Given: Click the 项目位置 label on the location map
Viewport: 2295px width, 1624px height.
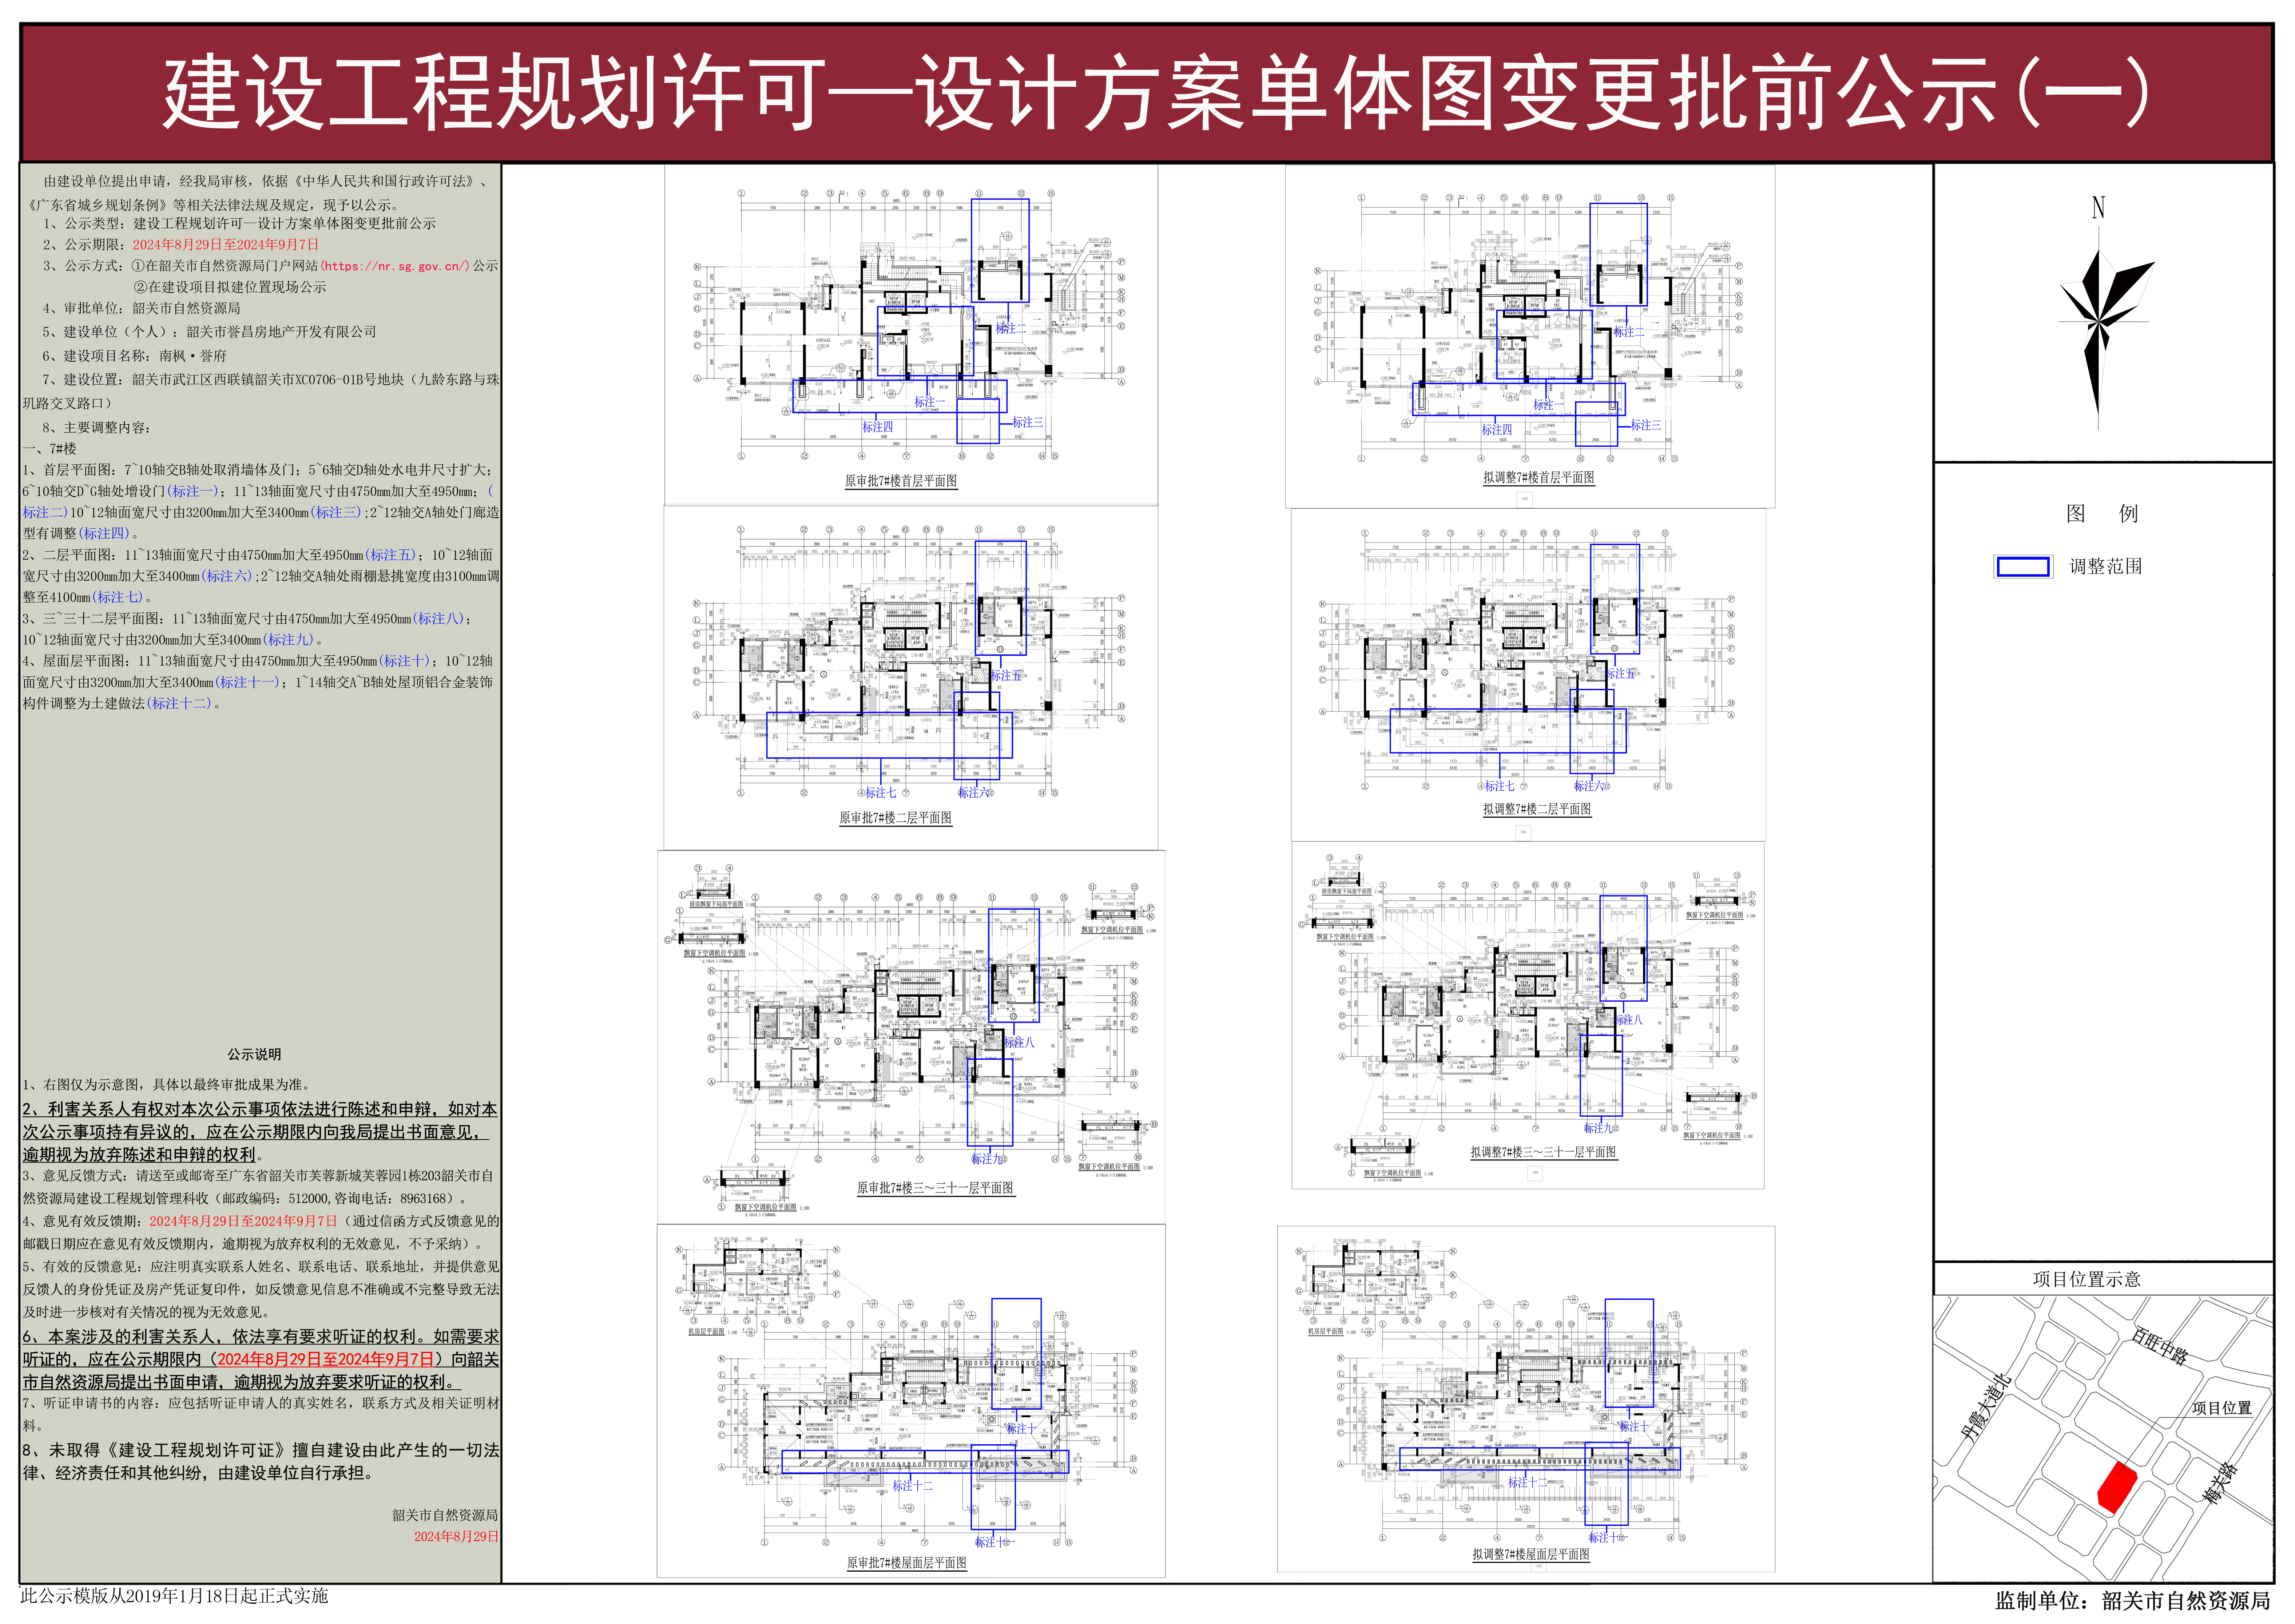Looking at the screenshot, I should pos(2222,1408).
